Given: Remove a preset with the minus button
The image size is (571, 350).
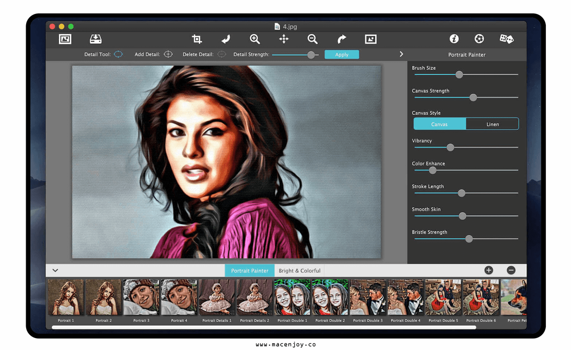Looking at the screenshot, I should (x=511, y=270).
